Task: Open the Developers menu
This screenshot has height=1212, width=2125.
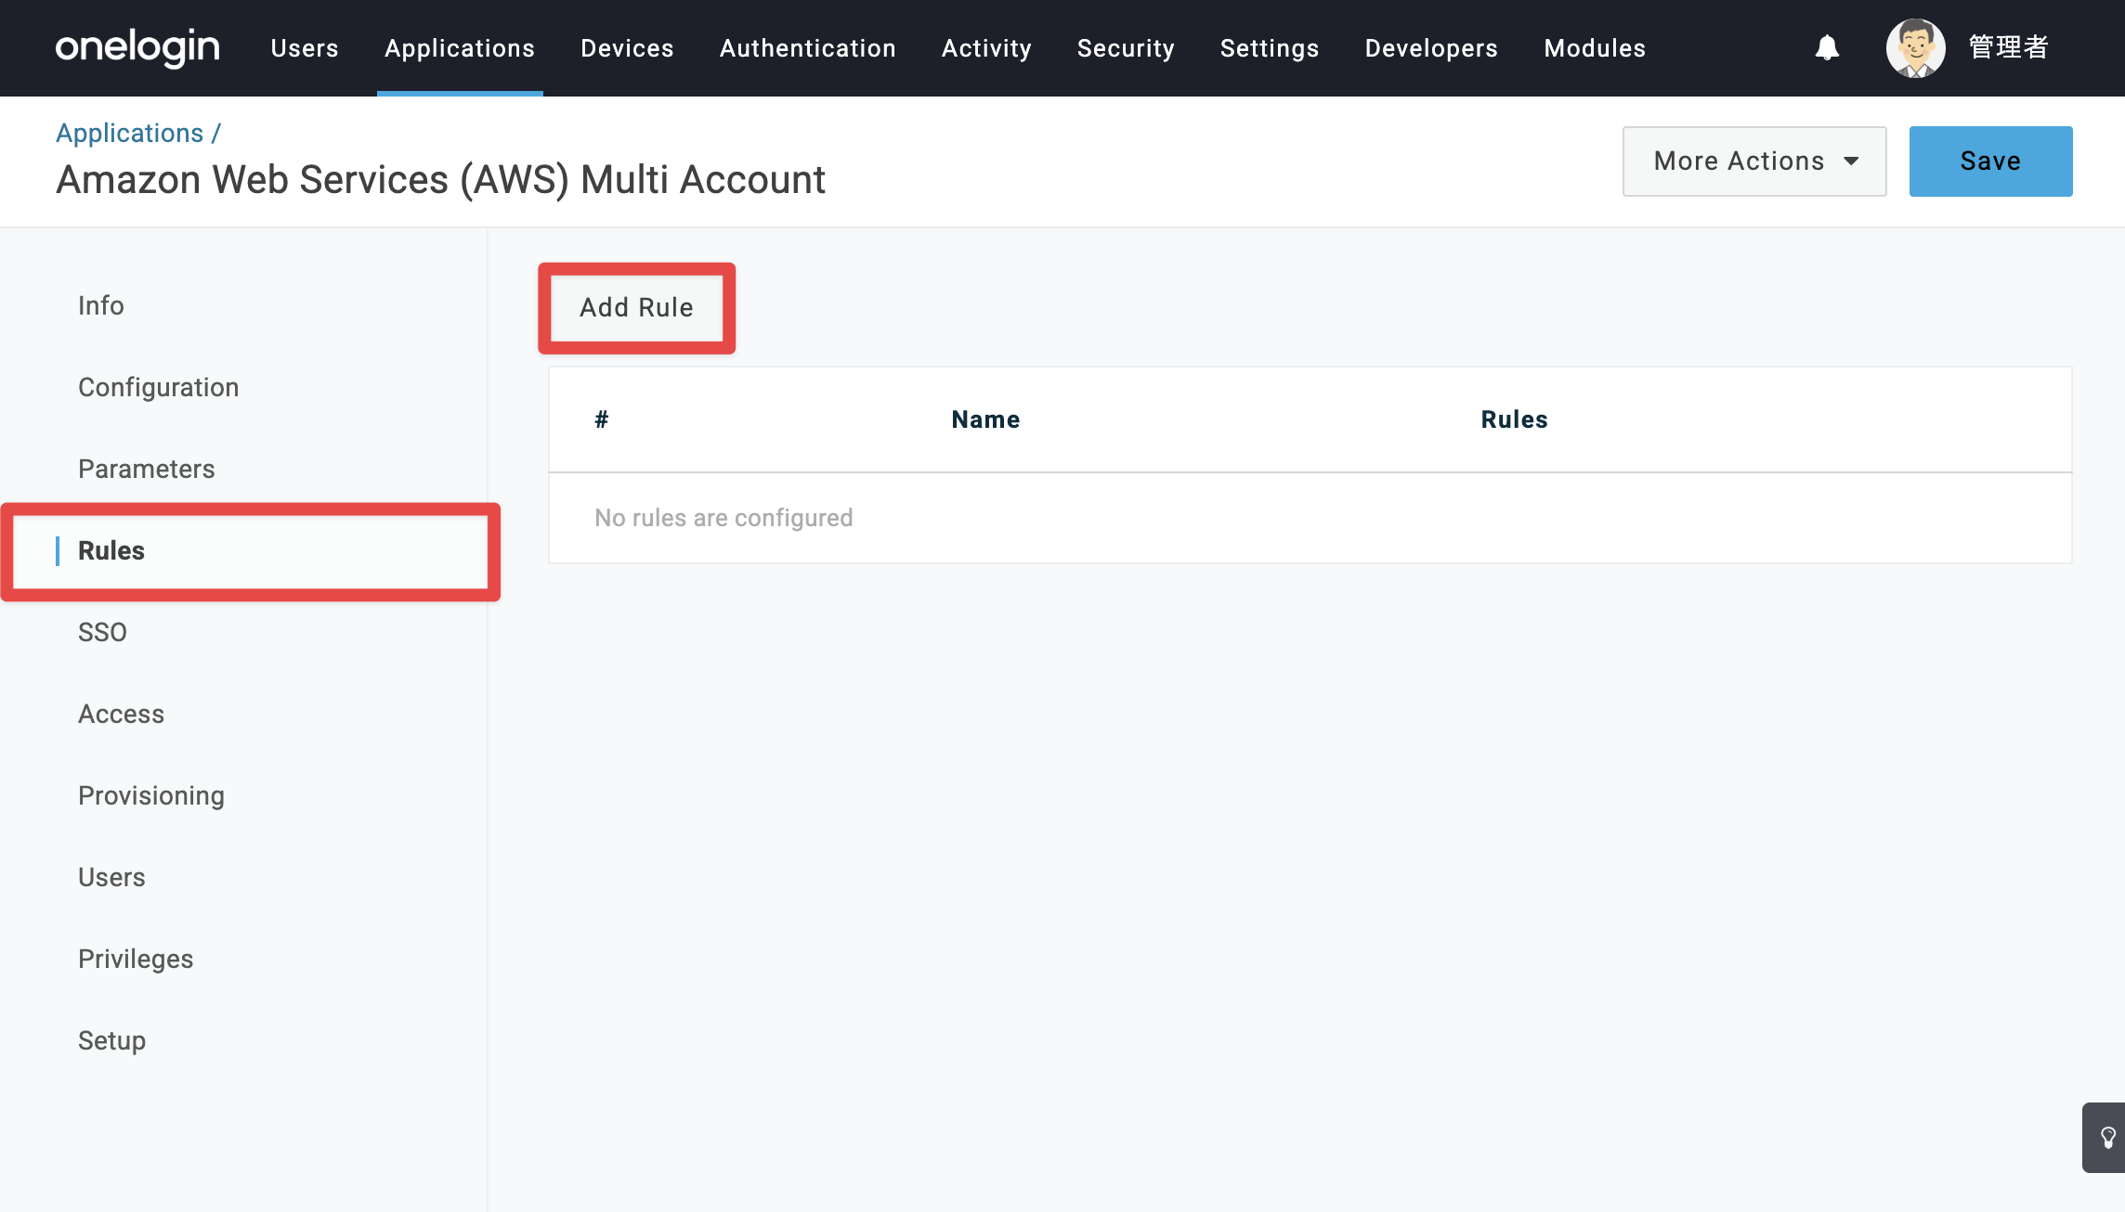Action: (x=1431, y=48)
